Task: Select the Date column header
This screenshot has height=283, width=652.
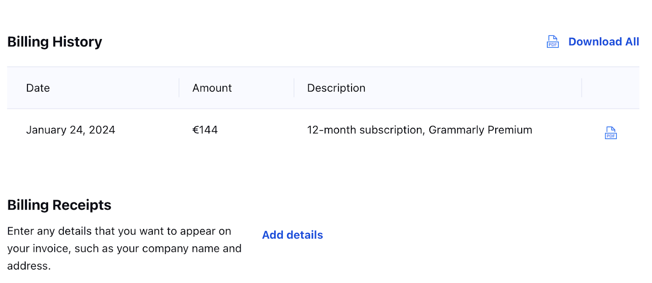Action: (38, 88)
